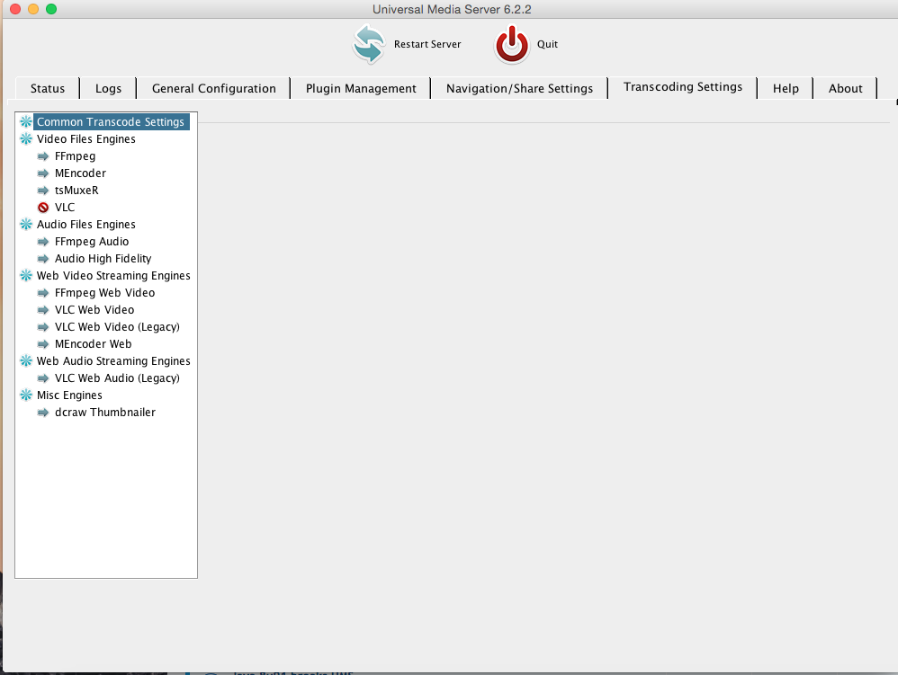Select the Transcoding Settings tab

tap(683, 86)
